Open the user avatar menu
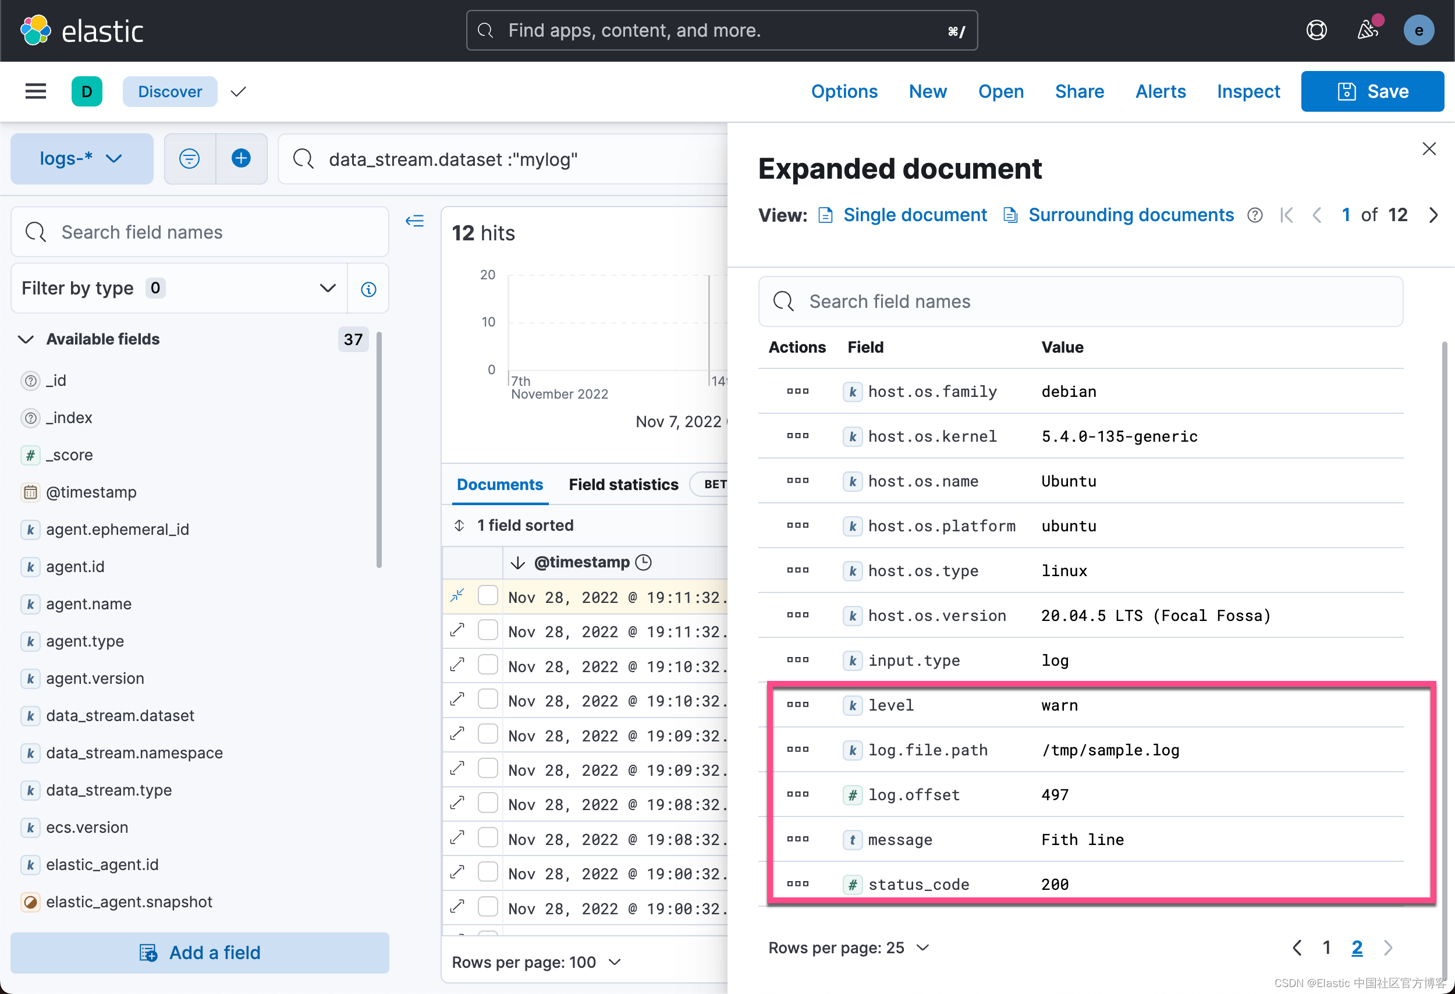The width and height of the screenshot is (1455, 994). tap(1418, 30)
